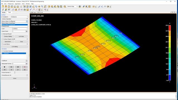This screenshot has width=178, height=100.
Task: Click the red band of the color legend
Action: tap(170, 28)
